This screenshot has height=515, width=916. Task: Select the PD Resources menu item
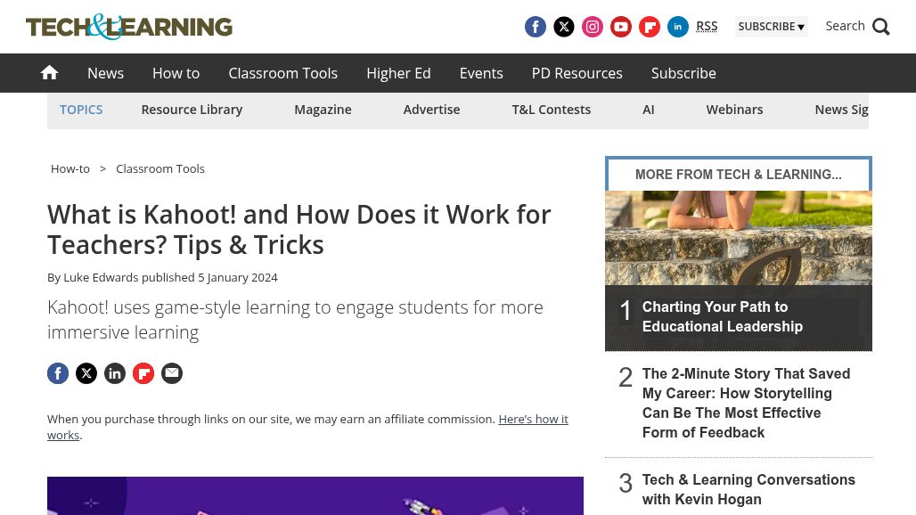click(577, 73)
